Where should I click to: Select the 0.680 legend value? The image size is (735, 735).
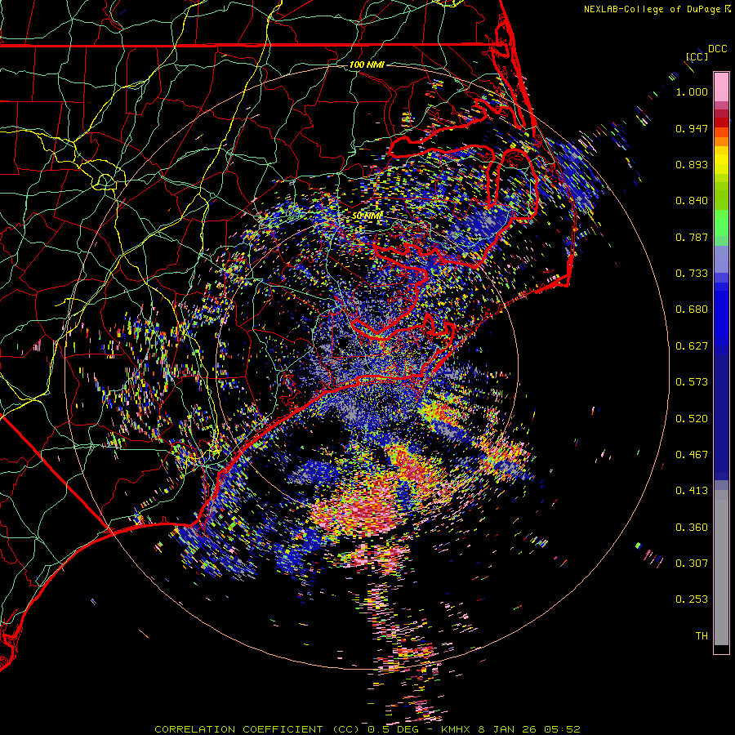coord(692,310)
